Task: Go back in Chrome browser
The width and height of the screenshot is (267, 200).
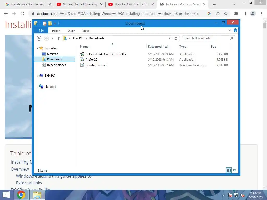Action: 6,14
